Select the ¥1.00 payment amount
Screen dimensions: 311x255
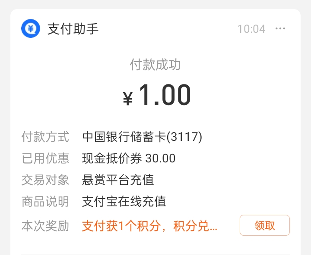pyautogui.click(x=157, y=95)
